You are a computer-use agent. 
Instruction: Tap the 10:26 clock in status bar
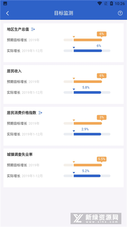(x=120, y=4)
